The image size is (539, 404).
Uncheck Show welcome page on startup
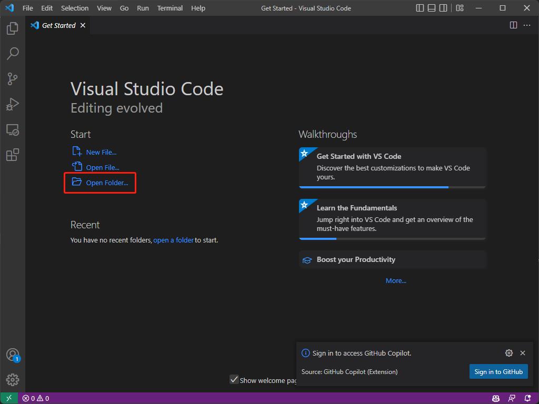click(x=234, y=380)
